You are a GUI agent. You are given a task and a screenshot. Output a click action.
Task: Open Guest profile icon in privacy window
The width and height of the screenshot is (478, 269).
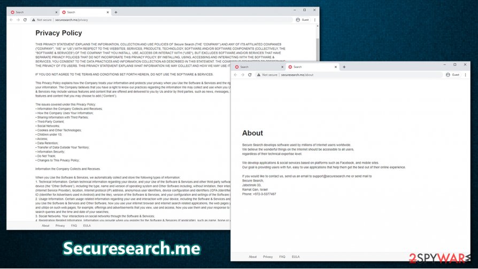tap(298, 20)
